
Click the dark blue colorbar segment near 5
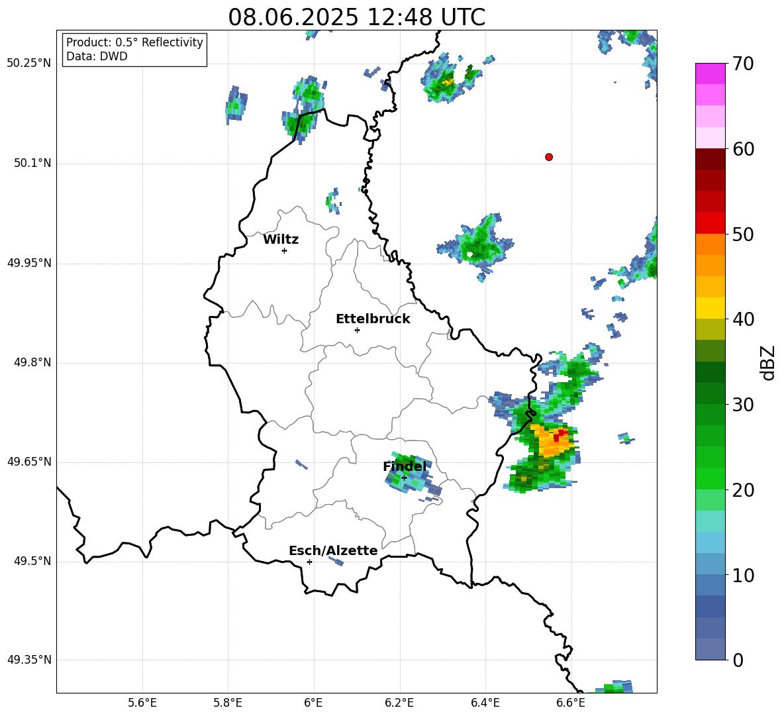[x=710, y=606]
